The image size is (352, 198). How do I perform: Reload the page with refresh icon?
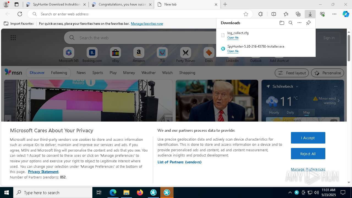click(20, 14)
